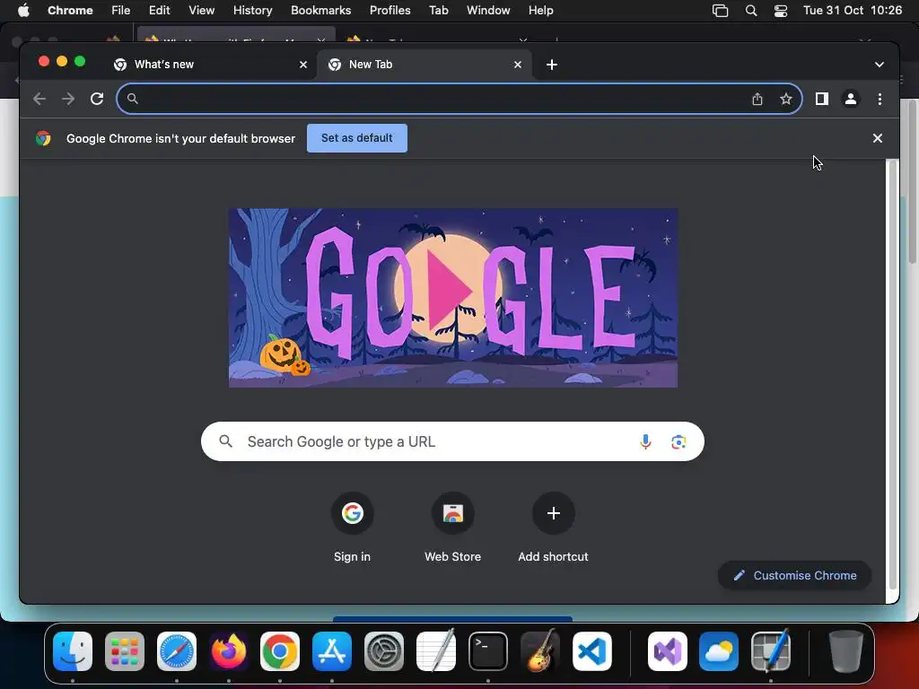Open the Window menu
The height and width of the screenshot is (689, 919).
point(488,11)
